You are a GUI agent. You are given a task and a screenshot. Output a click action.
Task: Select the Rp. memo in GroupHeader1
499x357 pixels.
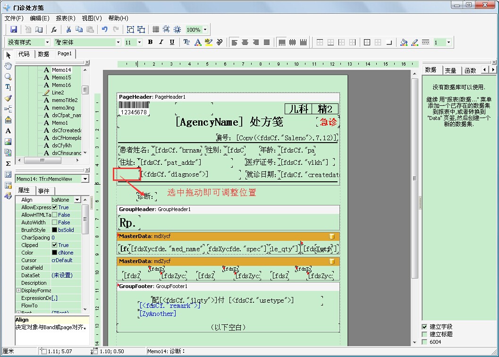coord(130,223)
